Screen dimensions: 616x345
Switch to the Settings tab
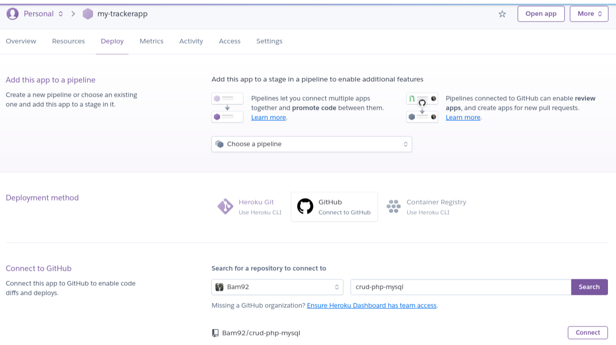tap(270, 41)
